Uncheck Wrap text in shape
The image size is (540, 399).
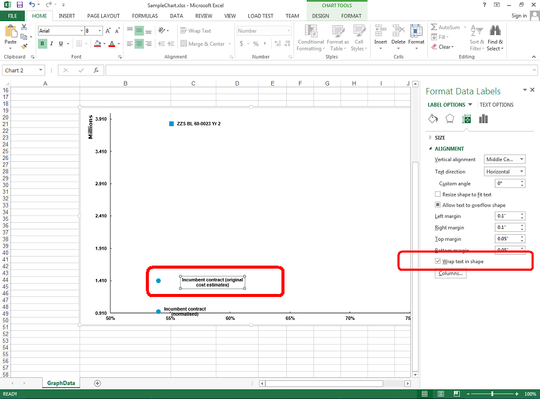[438, 261]
